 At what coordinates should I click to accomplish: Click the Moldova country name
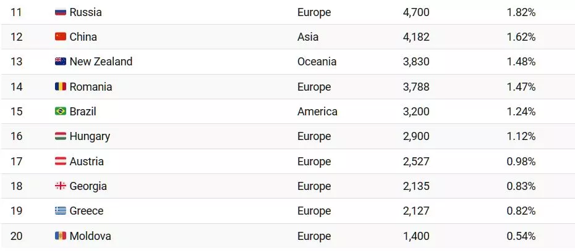coord(90,236)
